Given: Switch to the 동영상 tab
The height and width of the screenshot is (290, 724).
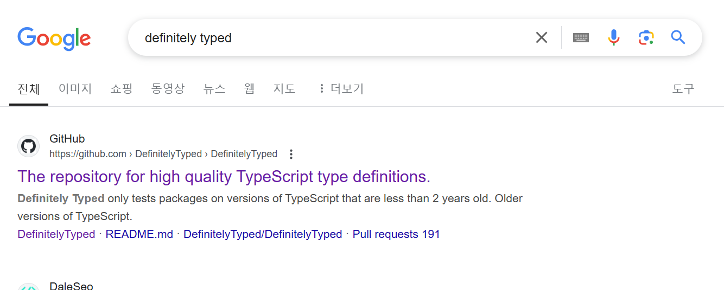Looking at the screenshot, I should [168, 89].
